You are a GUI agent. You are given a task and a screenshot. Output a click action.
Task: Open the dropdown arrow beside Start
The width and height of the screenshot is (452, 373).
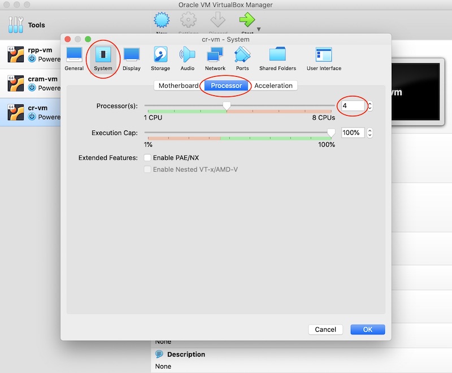coord(259,29)
